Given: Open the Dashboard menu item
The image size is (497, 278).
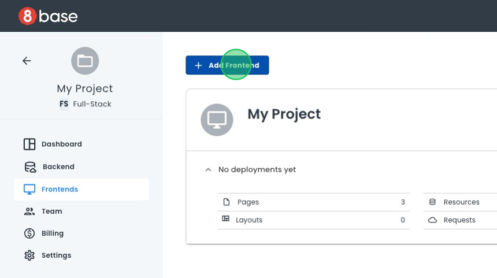Looking at the screenshot, I should [x=61, y=144].
